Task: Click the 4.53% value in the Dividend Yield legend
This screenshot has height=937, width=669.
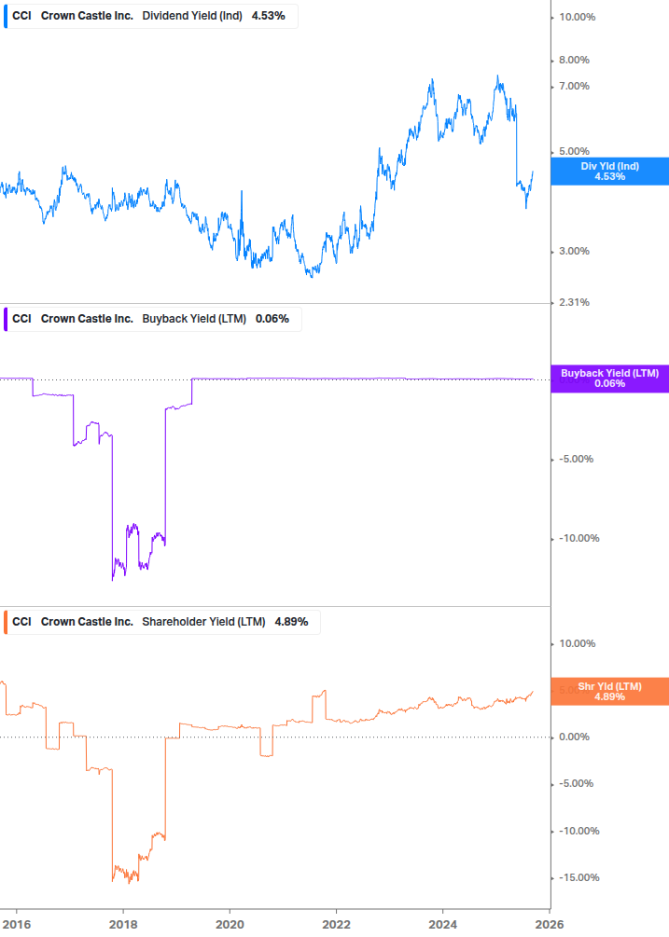Action: (x=268, y=16)
